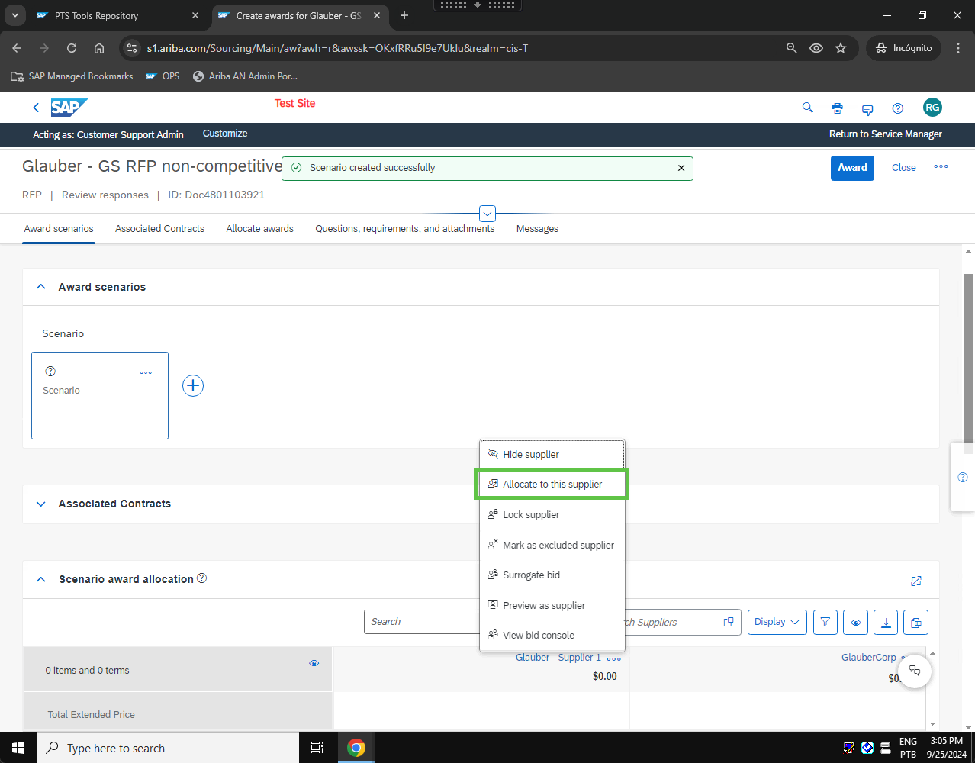Image resolution: width=975 pixels, height=763 pixels.
Task: Toggle the eye visibility button in toolbar
Action: click(855, 622)
